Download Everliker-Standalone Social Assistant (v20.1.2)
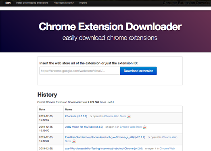This screenshot has height=151, width=211. 105,137
